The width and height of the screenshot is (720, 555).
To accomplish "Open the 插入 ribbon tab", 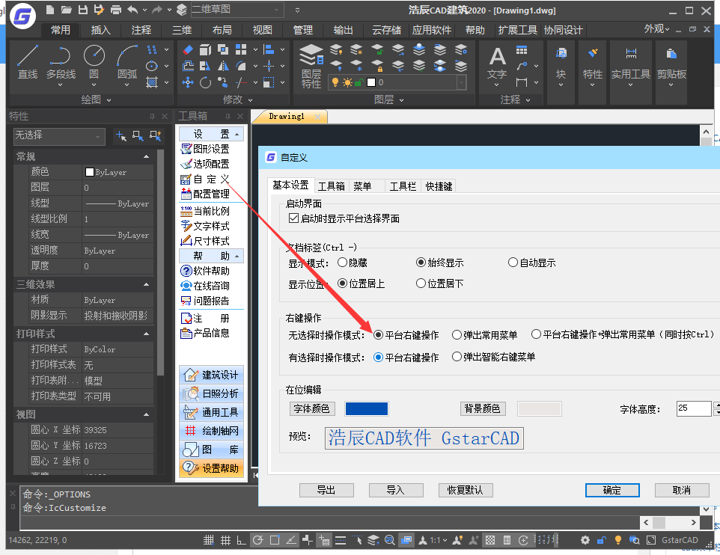I will (100, 30).
